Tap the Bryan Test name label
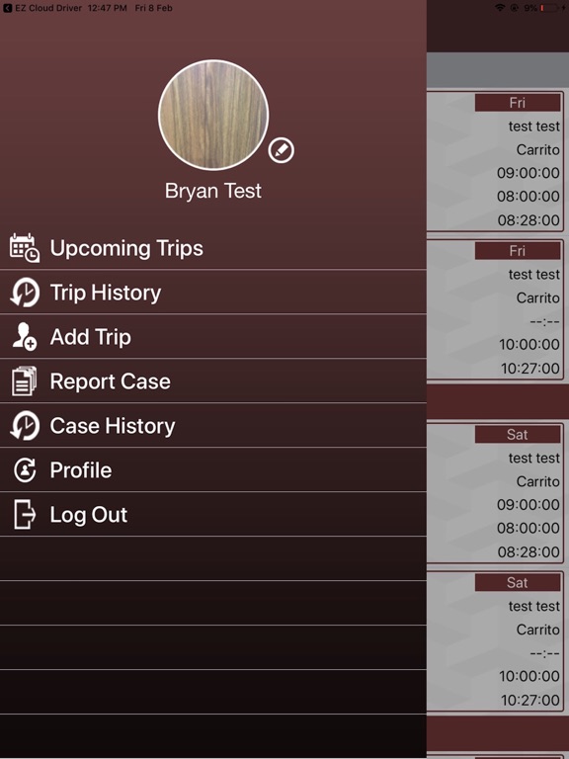 [x=213, y=191]
